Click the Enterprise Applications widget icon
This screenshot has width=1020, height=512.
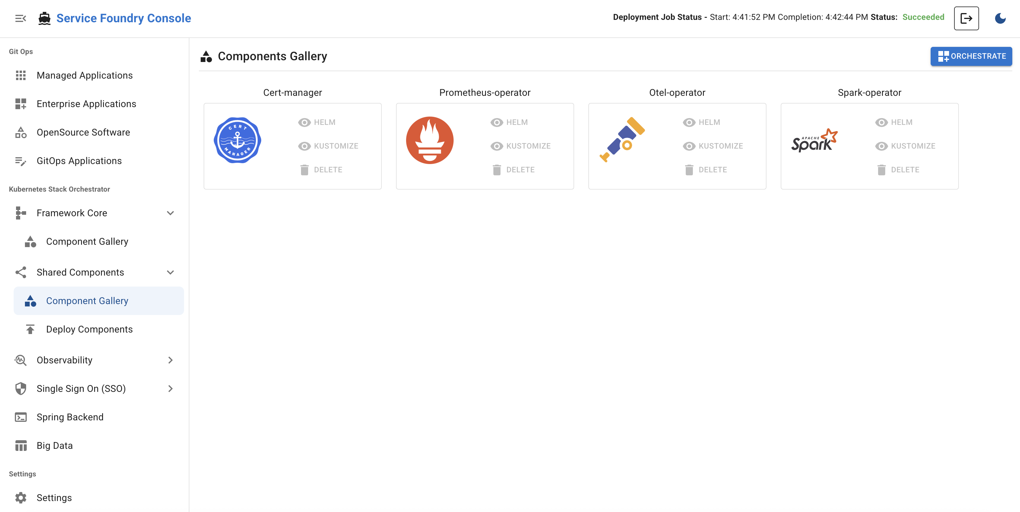[x=20, y=104]
